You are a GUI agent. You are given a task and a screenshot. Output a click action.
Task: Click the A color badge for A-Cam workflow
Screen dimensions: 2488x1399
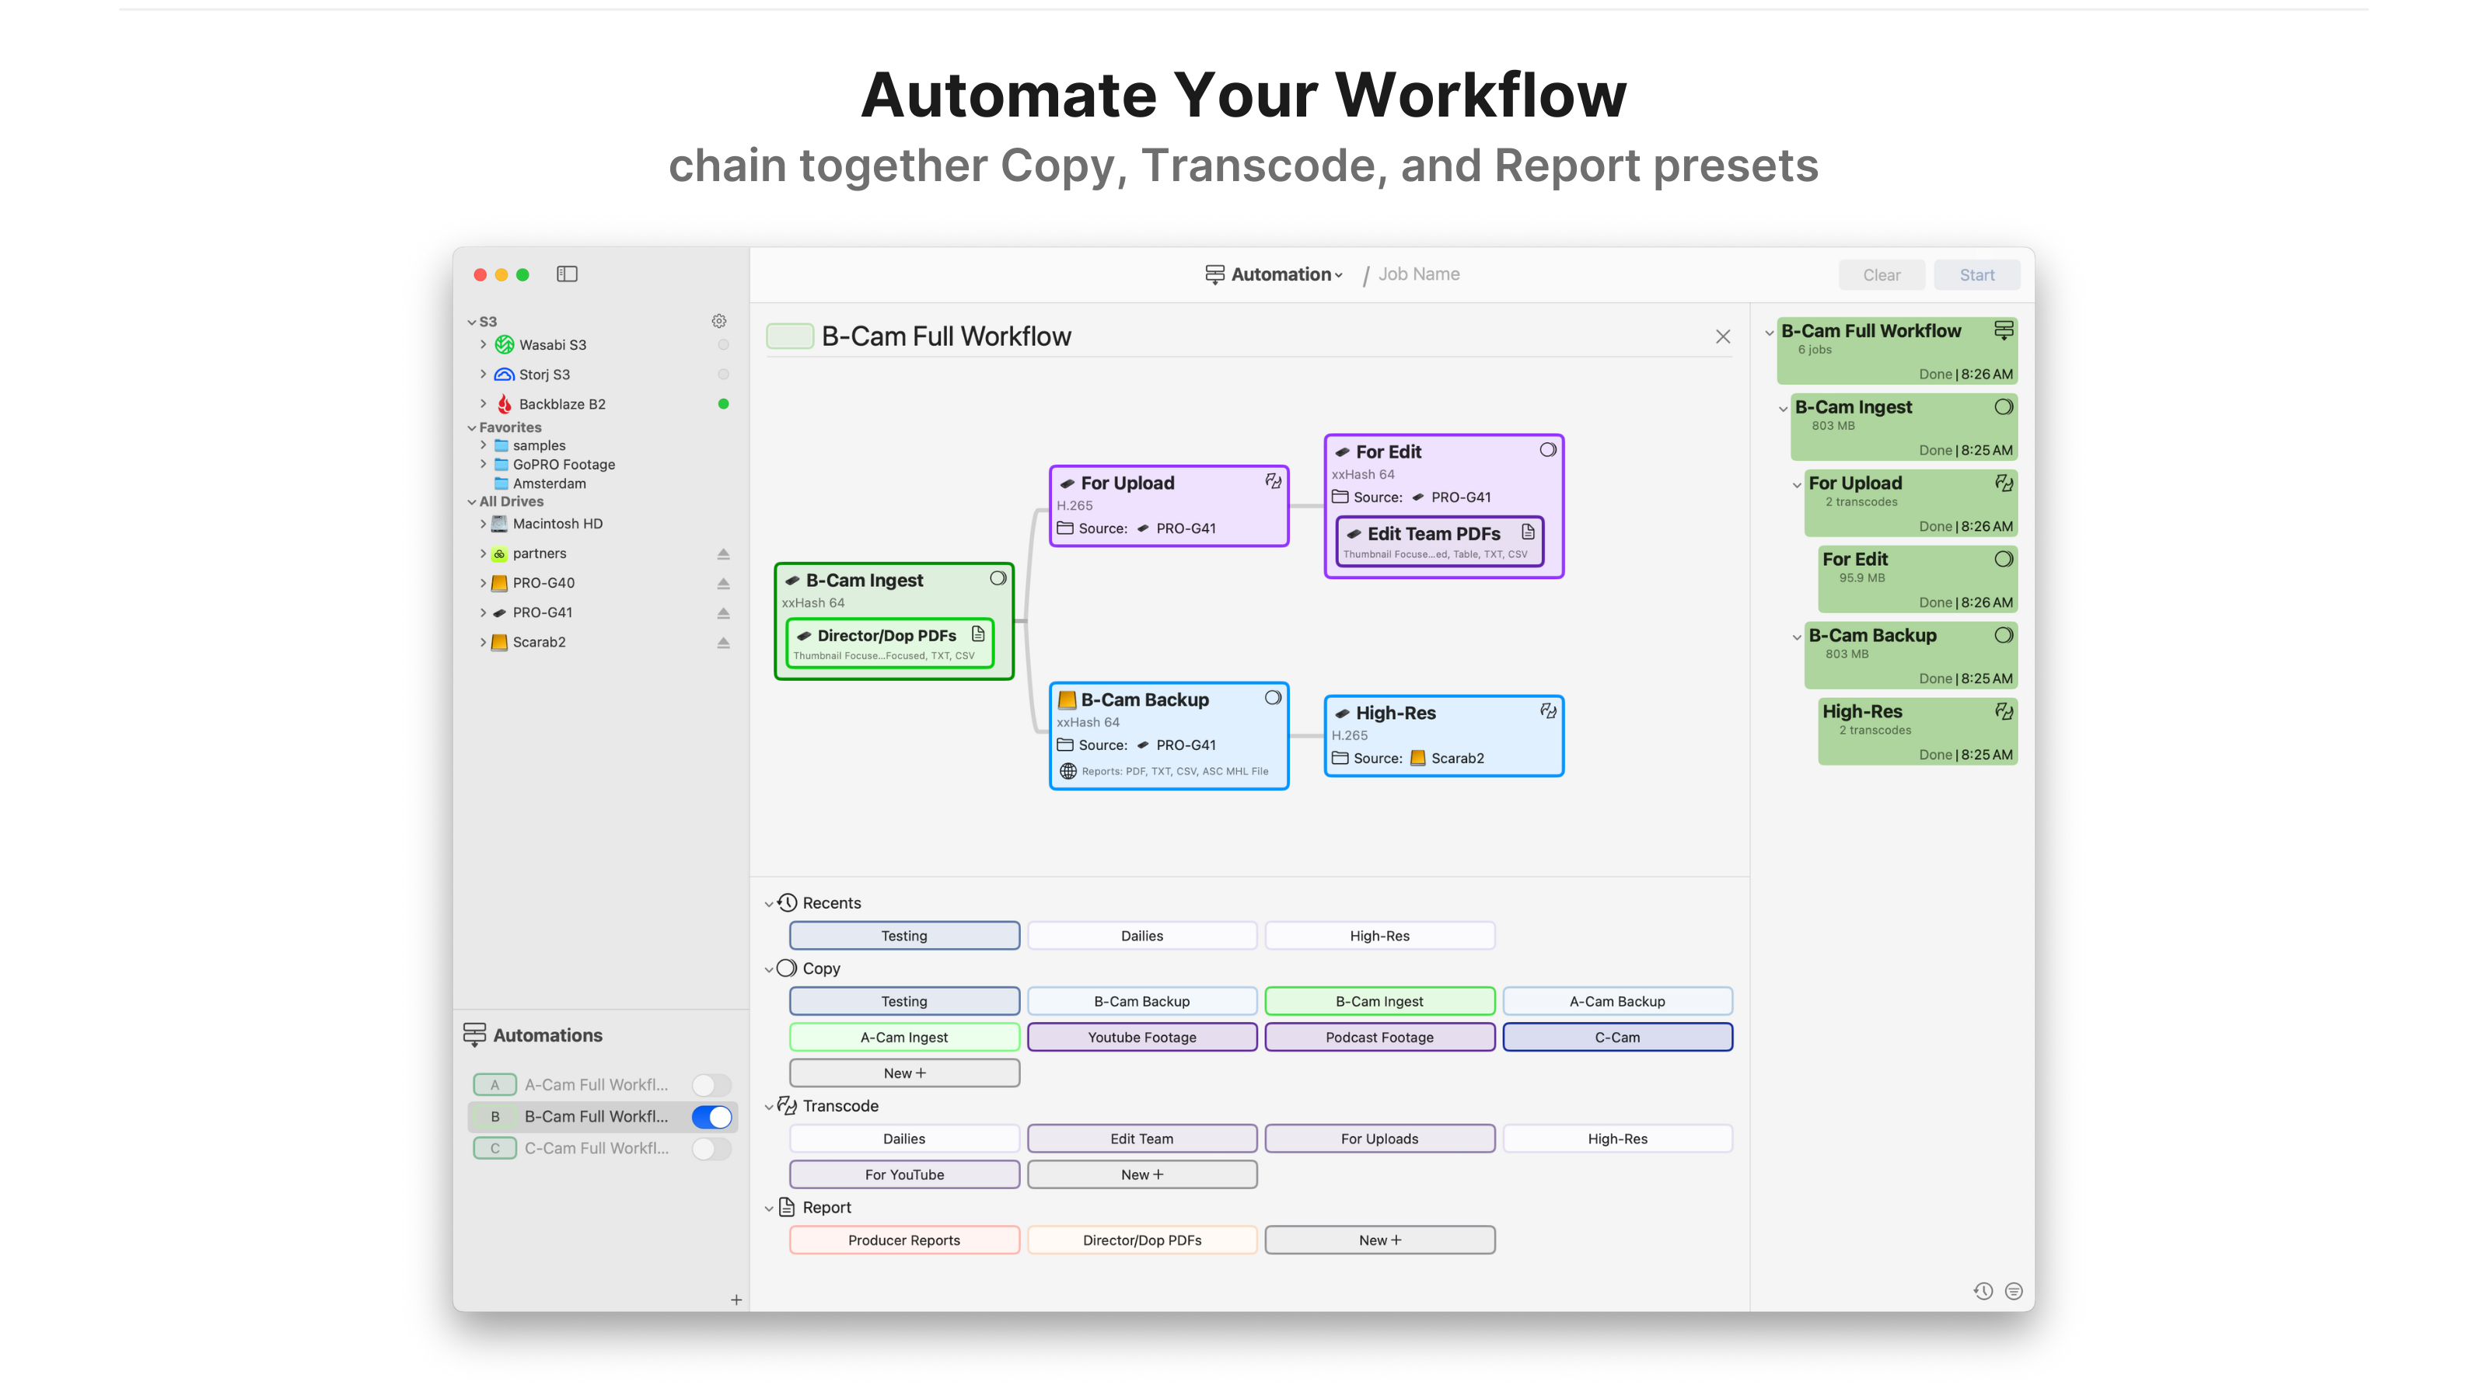tap(494, 1085)
